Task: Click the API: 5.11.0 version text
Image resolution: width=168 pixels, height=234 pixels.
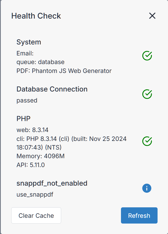Action: tap(31, 165)
